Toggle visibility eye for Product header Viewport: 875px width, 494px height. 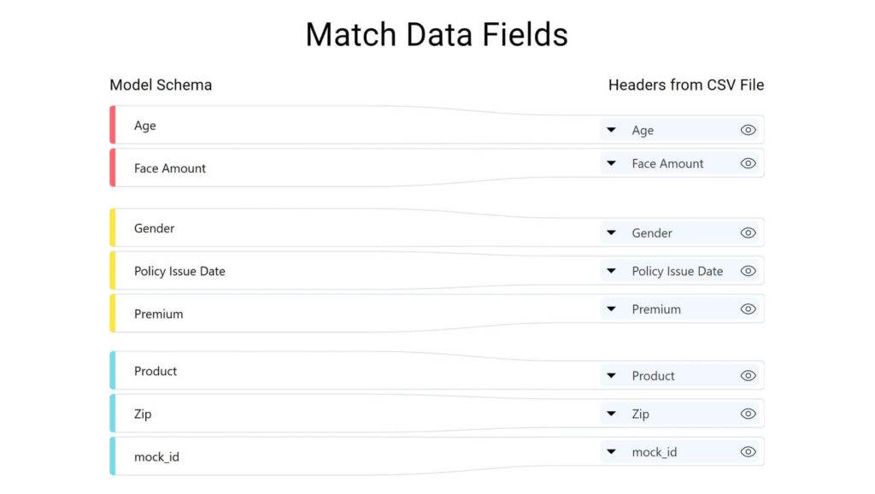748,376
